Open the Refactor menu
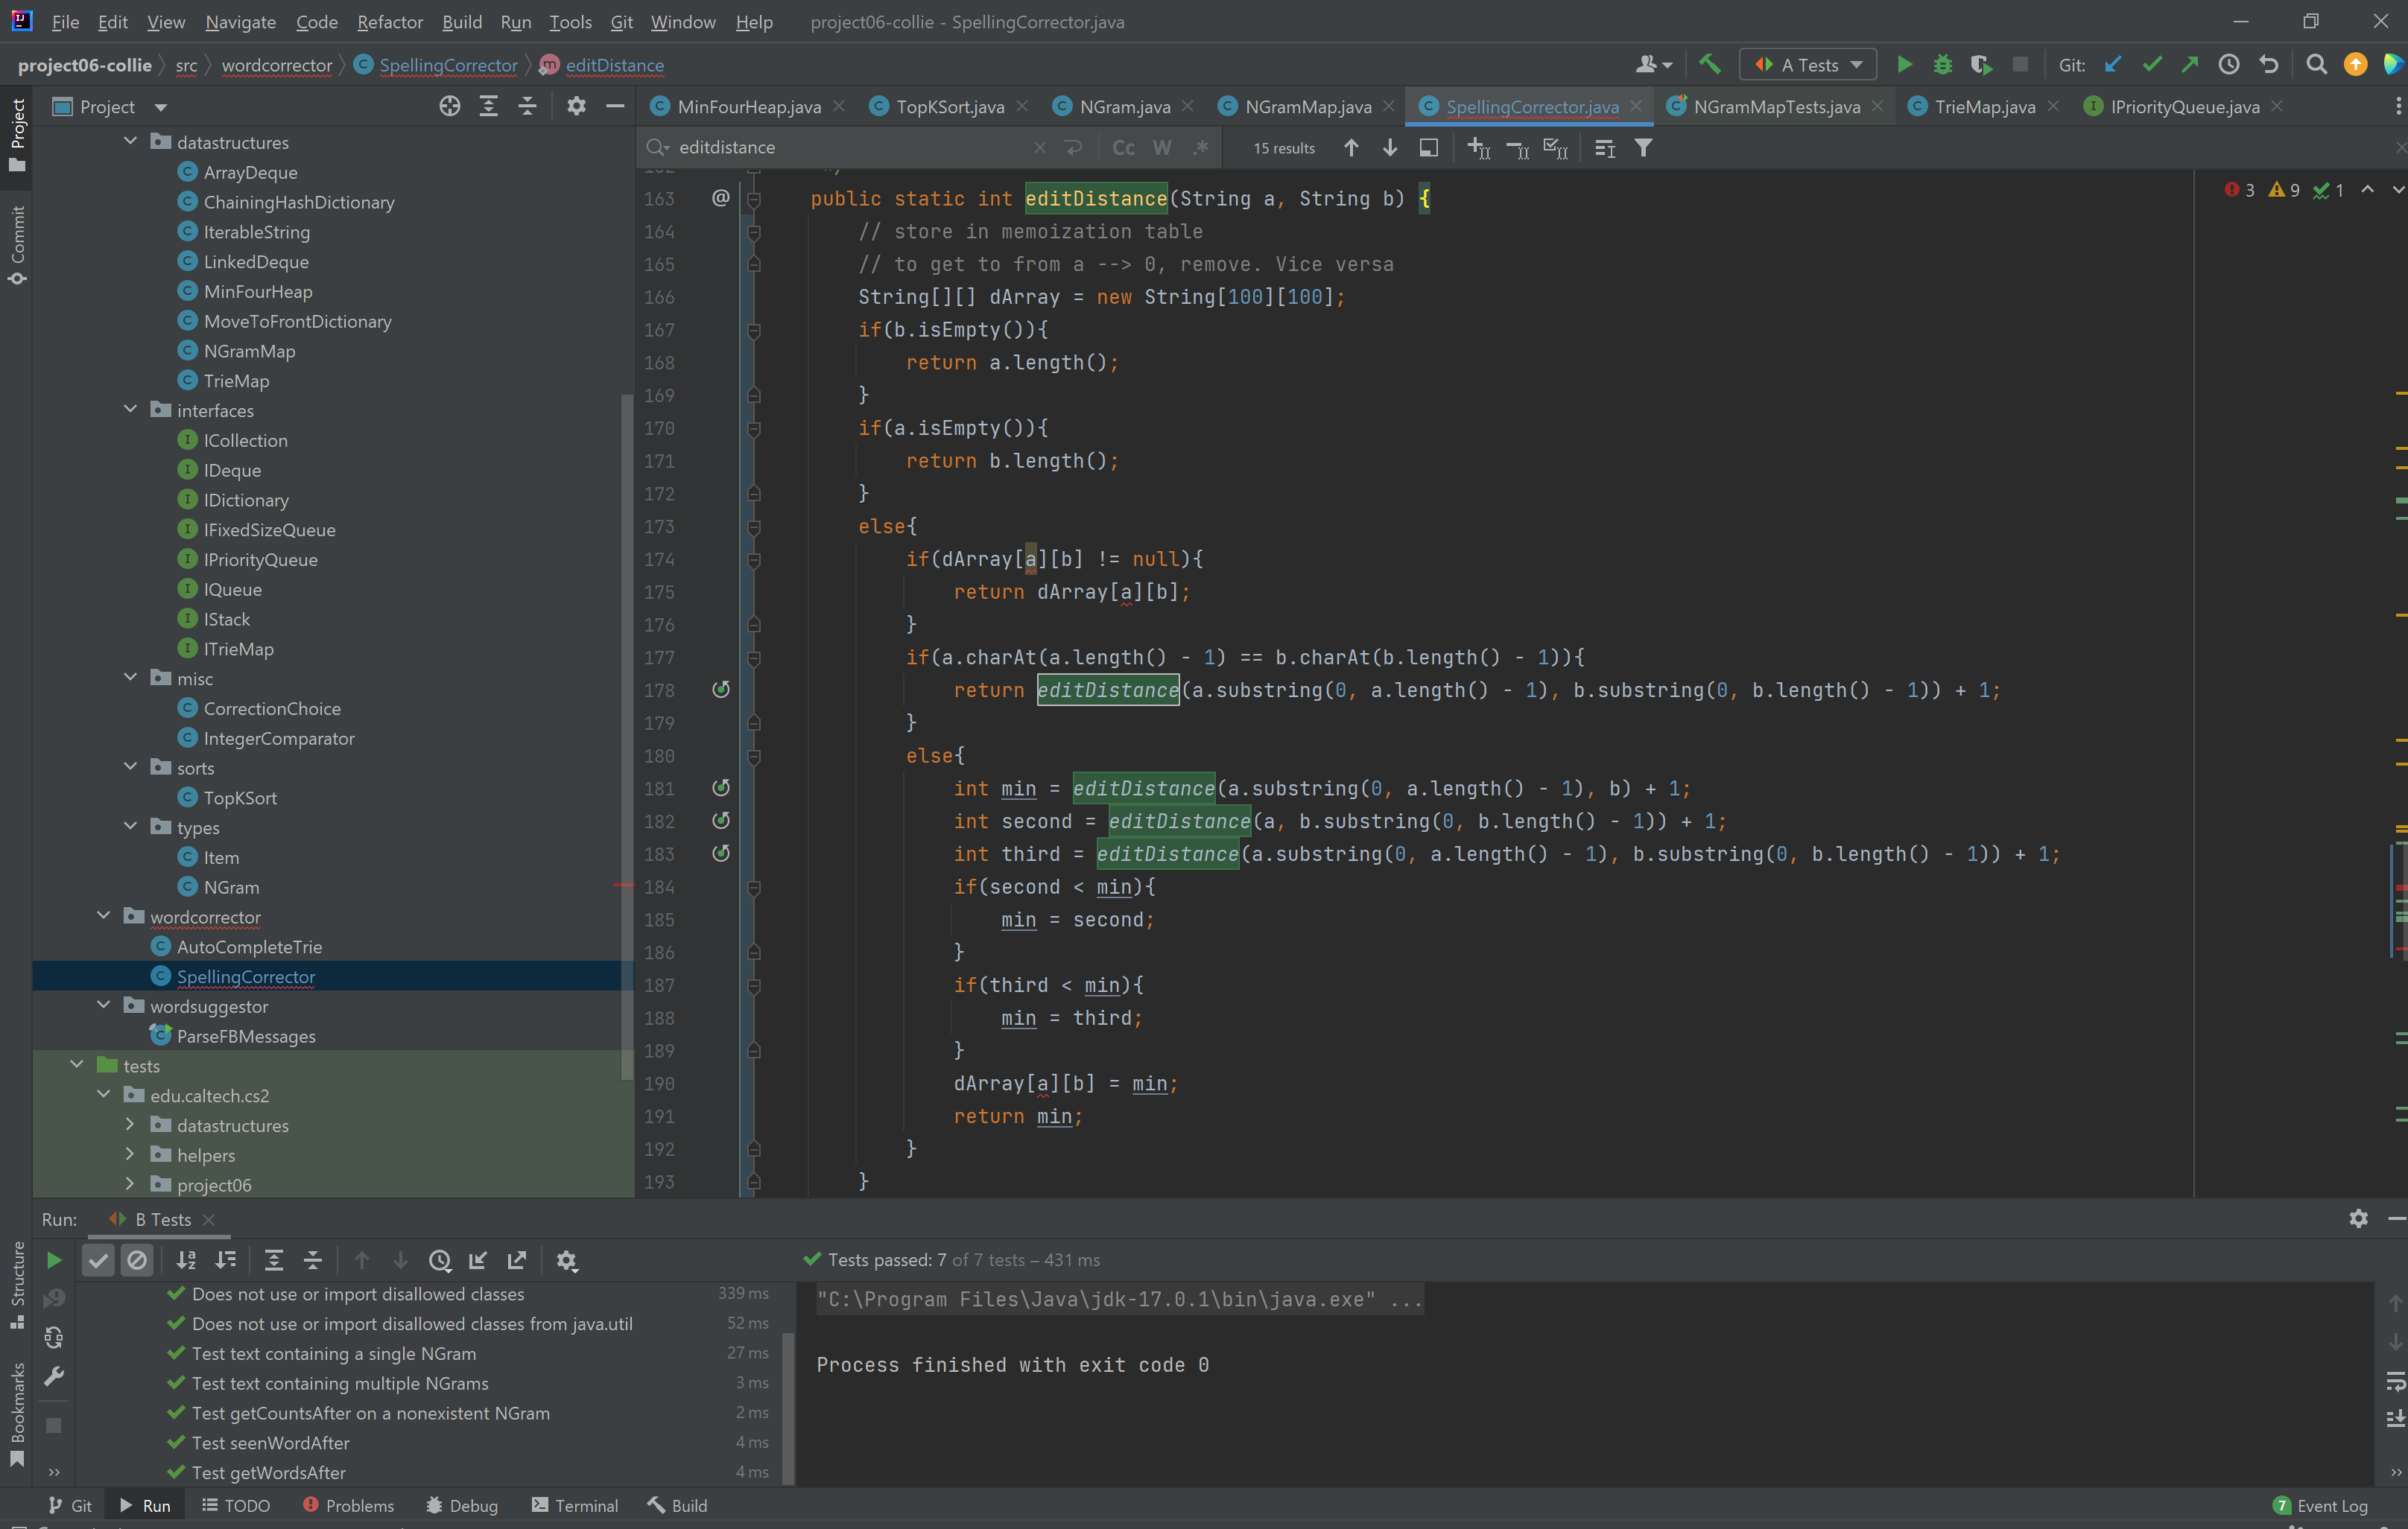Viewport: 2408px width, 1529px height. click(389, 22)
